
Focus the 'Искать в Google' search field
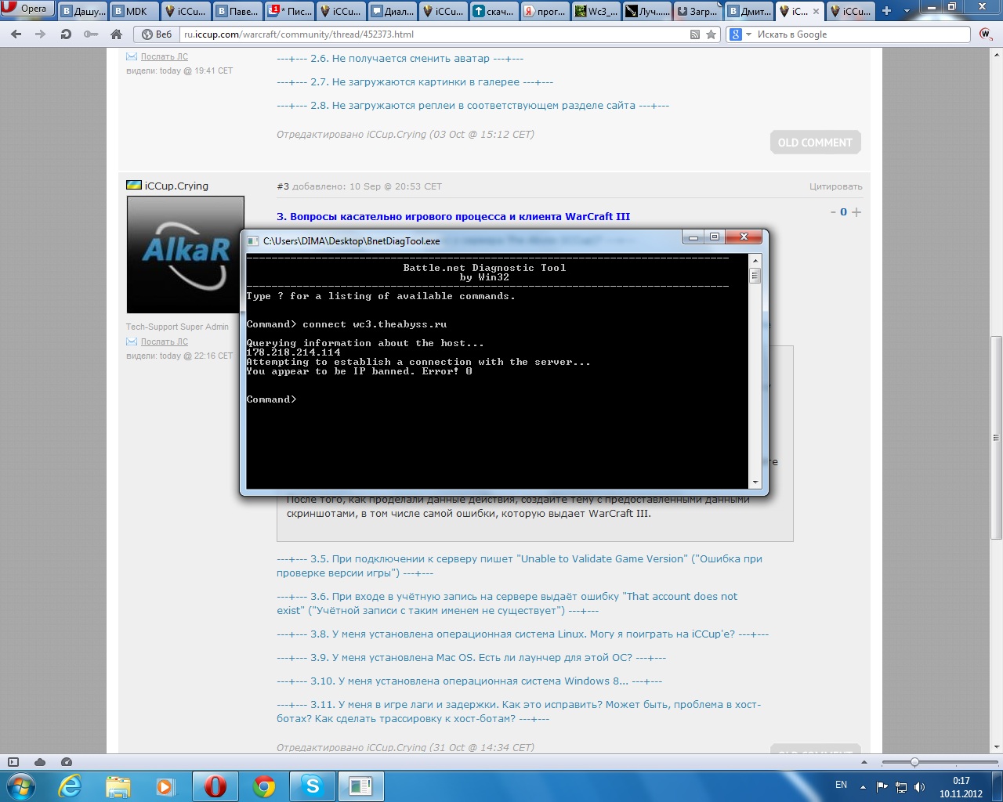coord(862,34)
